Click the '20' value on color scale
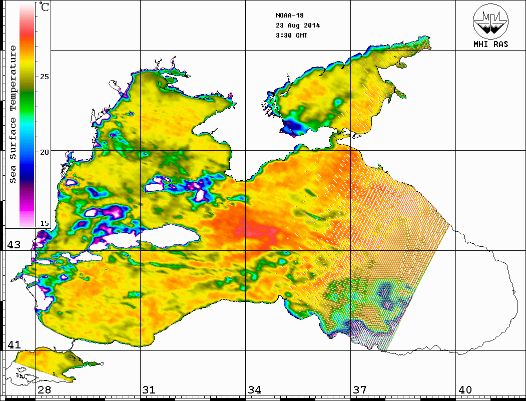526x401 pixels. click(x=44, y=152)
